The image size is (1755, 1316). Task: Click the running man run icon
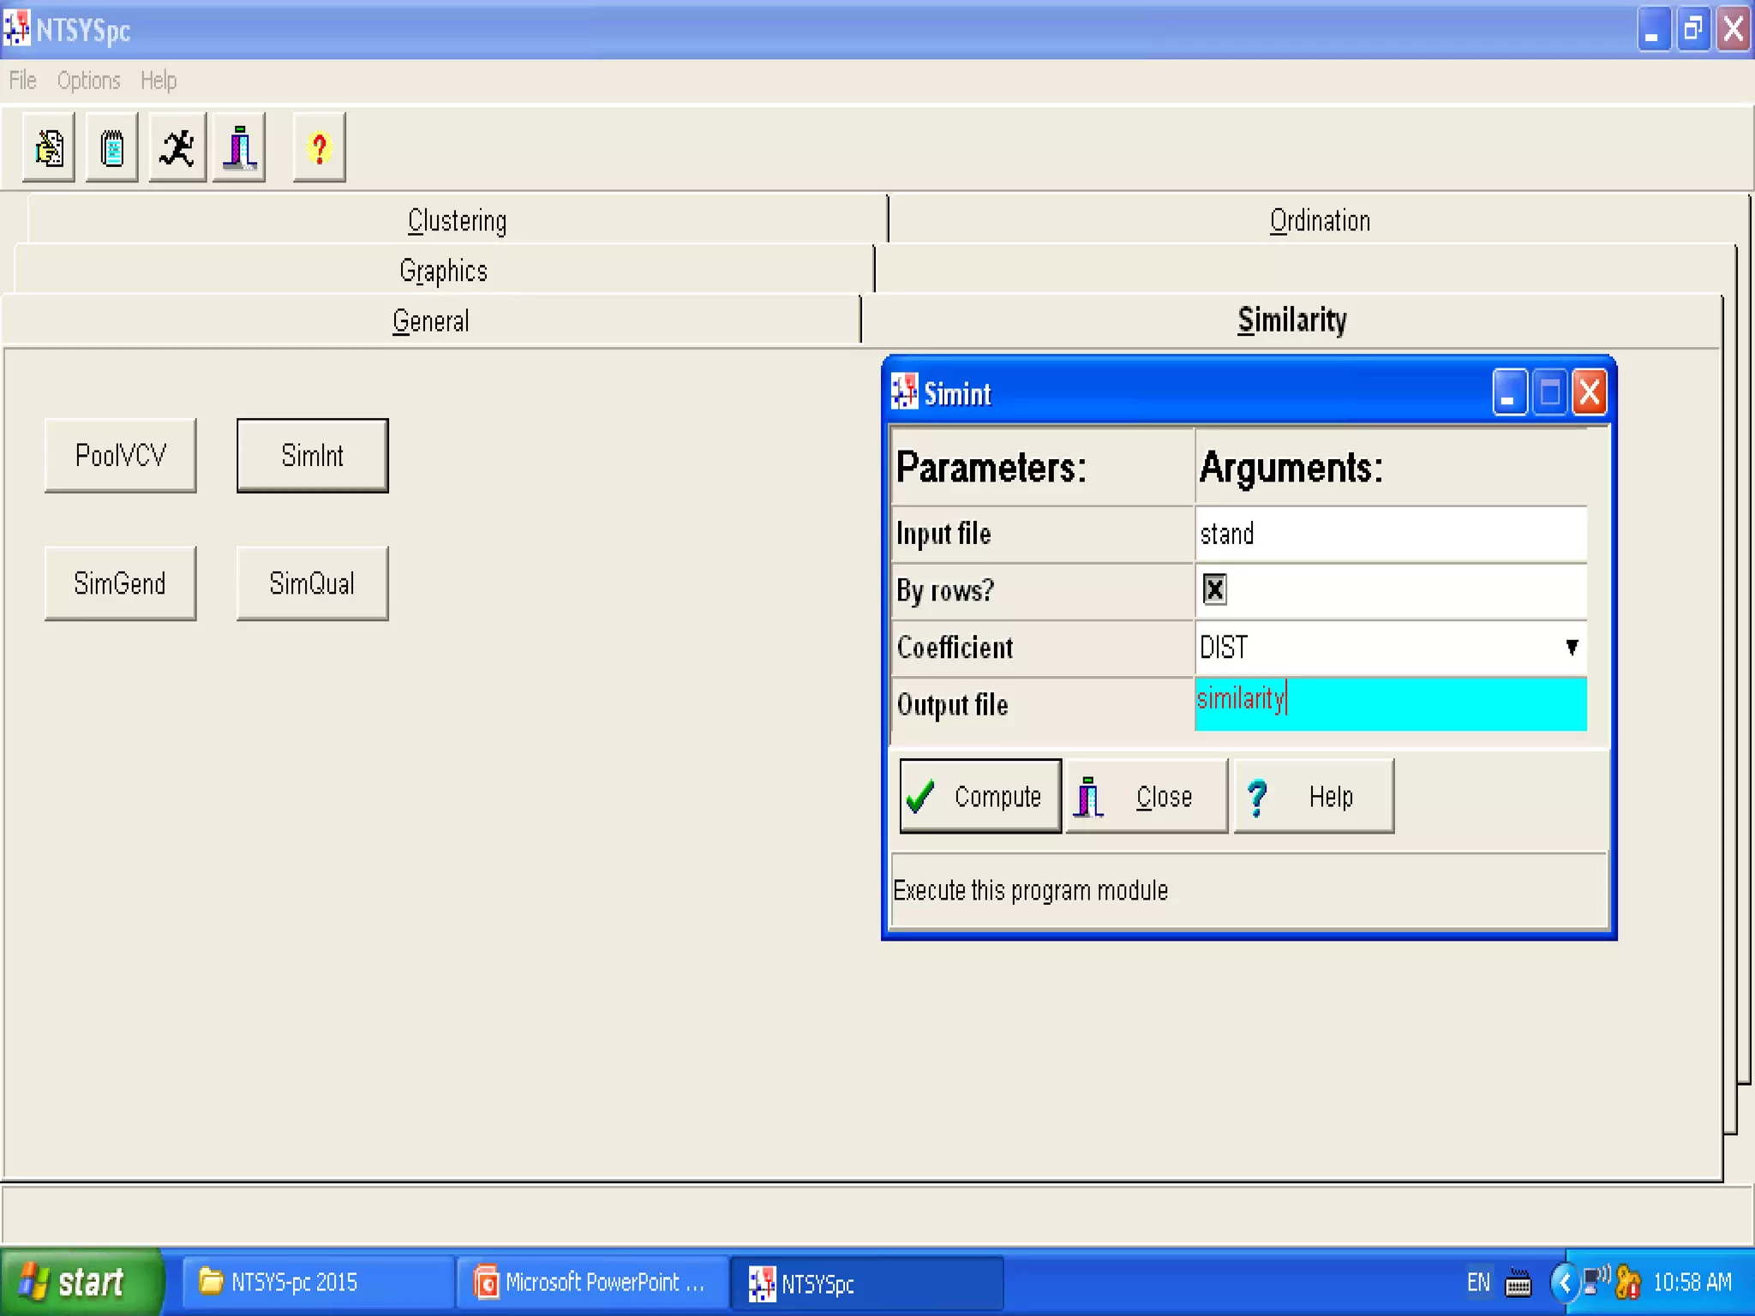(x=177, y=147)
